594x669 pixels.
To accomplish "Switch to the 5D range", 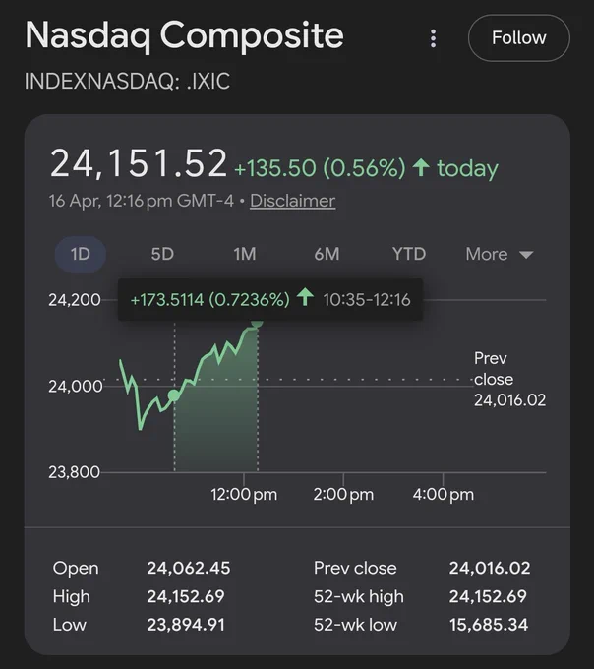I will [x=162, y=254].
